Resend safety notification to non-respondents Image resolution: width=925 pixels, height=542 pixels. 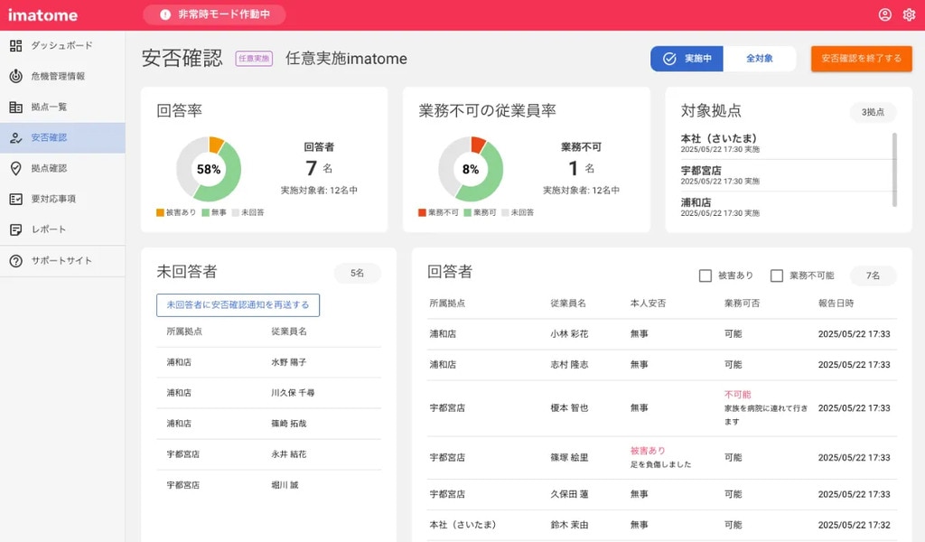click(238, 305)
